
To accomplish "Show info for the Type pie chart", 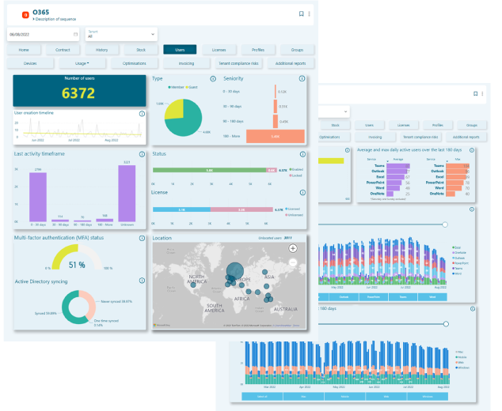I will coord(213,78).
